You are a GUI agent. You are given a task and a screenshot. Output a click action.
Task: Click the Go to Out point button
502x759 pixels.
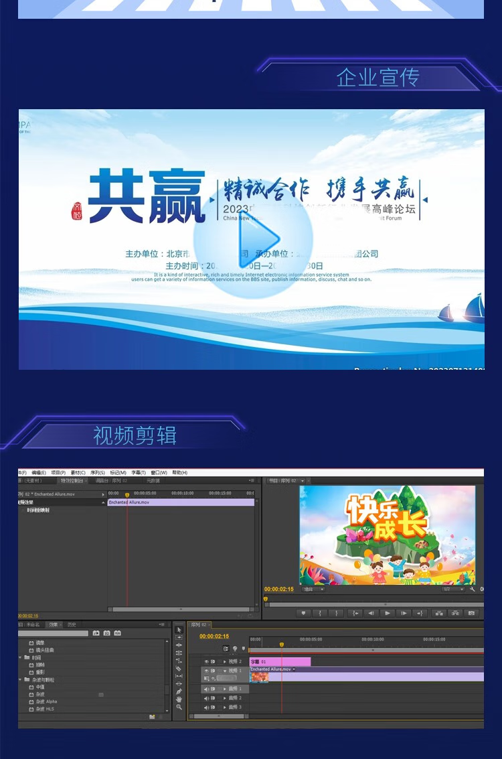tap(420, 613)
